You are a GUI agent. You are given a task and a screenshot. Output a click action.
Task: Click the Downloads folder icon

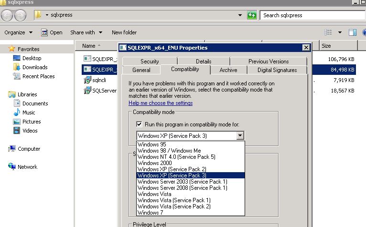click(x=17, y=67)
